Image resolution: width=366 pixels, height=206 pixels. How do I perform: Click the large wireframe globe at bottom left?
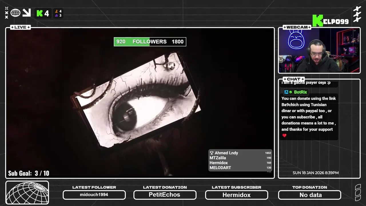[27, 193]
